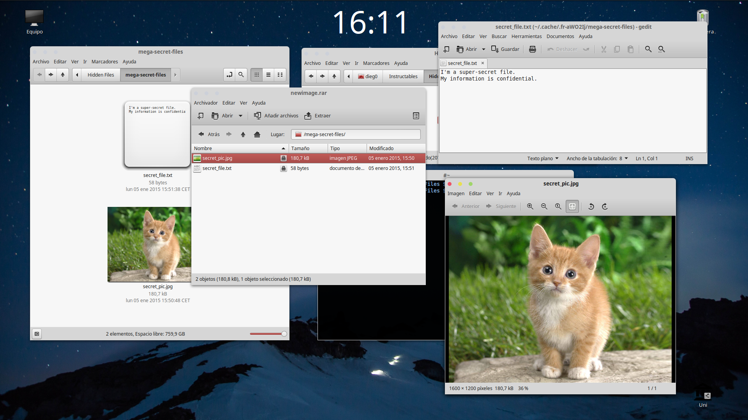Click up arrow in archive manager location bar

(x=243, y=134)
